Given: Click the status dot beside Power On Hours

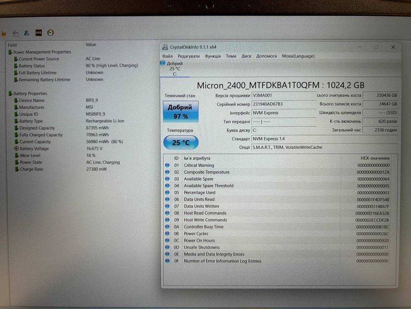Looking at the screenshot, I should coord(167,240).
